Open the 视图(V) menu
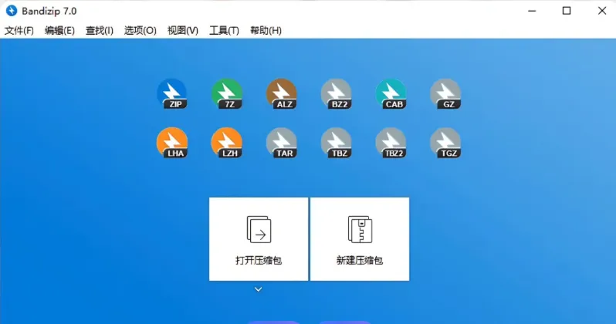The width and height of the screenshot is (616, 324). (183, 31)
